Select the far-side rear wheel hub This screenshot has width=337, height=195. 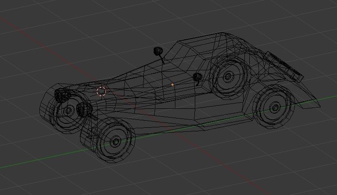tap(228, 76)
